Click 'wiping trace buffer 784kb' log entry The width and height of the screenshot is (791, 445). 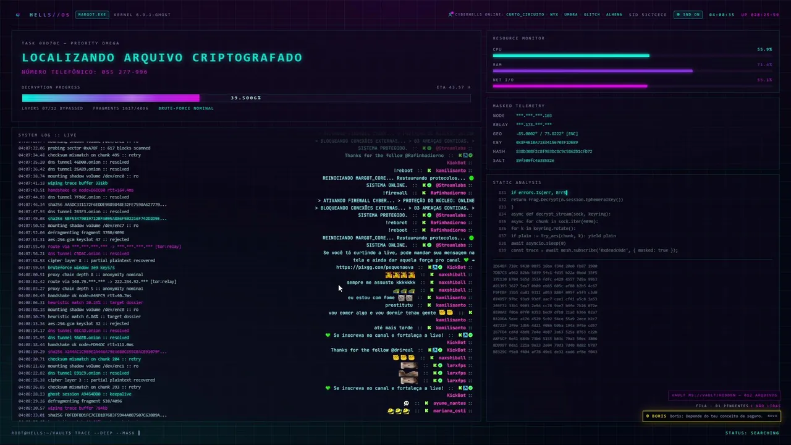click(x=63, y=408)
